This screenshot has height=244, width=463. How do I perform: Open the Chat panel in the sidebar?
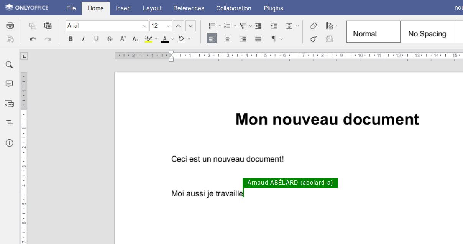tap(9, 104)
